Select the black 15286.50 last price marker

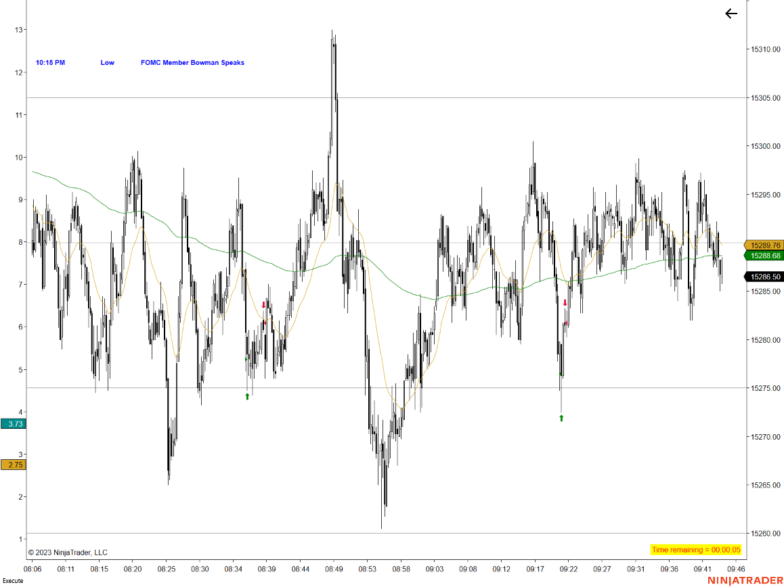763,277
